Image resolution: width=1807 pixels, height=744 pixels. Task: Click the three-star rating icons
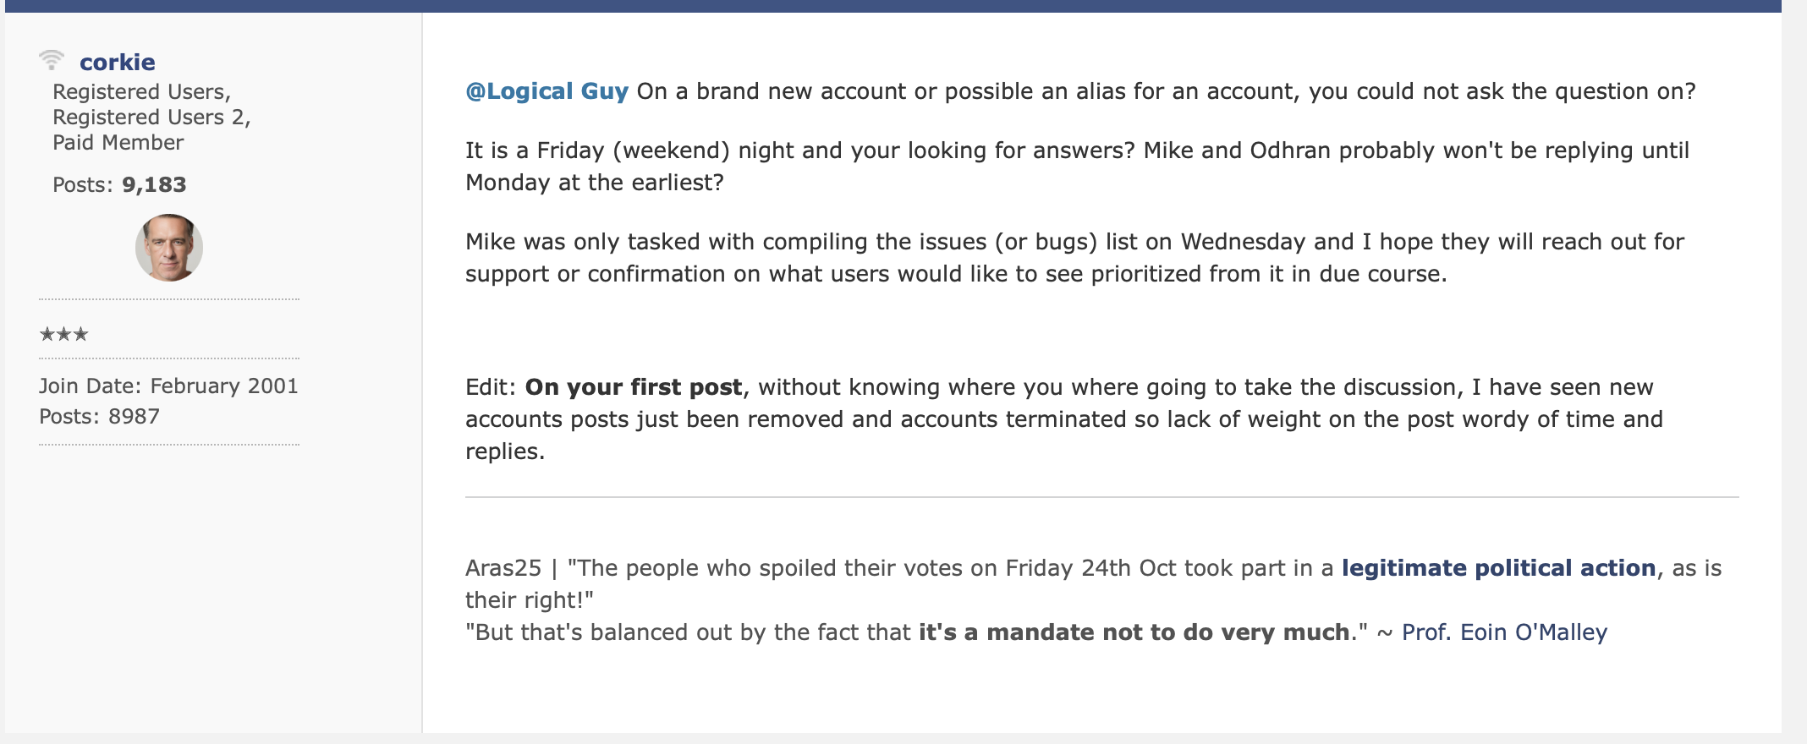(x=64, y=334)
